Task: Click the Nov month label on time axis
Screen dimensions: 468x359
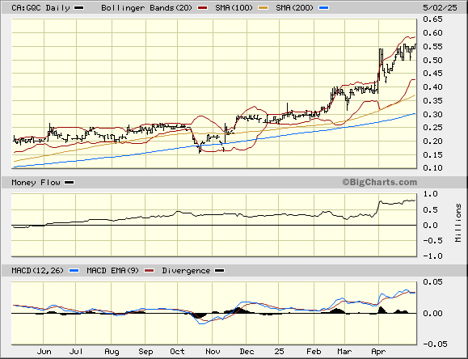Action: (x=213, y=352)
